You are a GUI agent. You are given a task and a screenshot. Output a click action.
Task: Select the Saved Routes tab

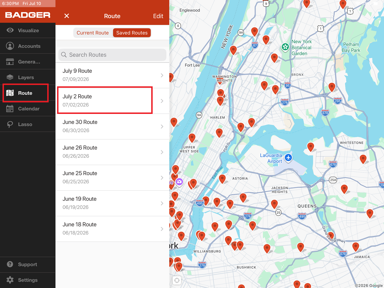132,33
